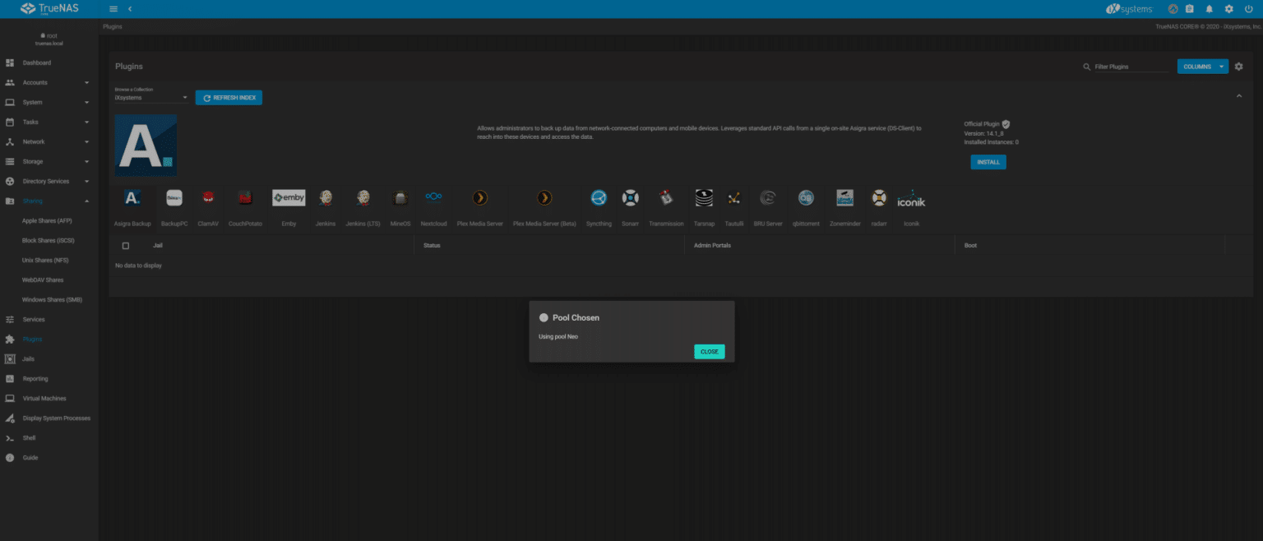Open the alerts bell in top bar

pos(1209,9)
